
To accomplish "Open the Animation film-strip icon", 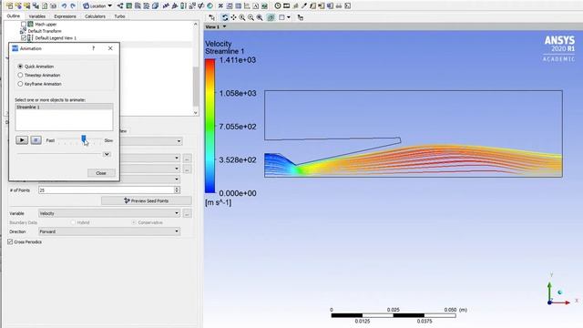I will [287, 6].
